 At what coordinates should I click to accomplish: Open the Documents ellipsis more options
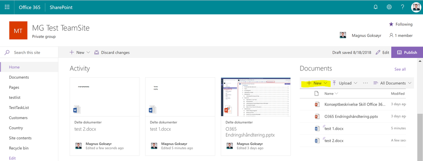click(365, 83)
